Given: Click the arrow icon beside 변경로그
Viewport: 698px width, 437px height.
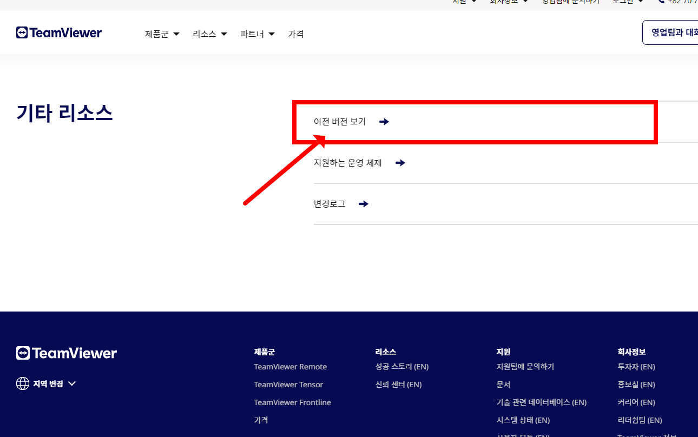Looking at the screenshot, I should (363, 204).
